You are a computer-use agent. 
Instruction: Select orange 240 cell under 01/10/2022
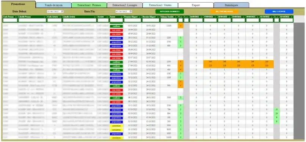pyautogui.click(x=267, y=62)
